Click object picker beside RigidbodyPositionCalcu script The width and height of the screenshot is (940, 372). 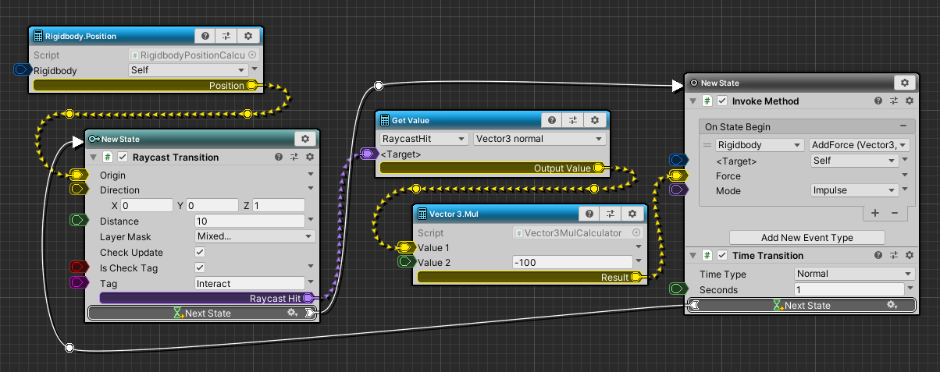pyautogui.click(x=252, y=55)
